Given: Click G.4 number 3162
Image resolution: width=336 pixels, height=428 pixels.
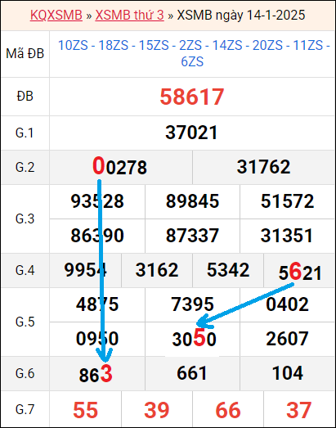Looking at the screenshot, I should [x=157, y=270].
